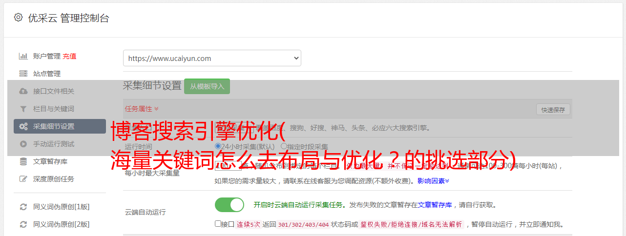Click 开启时云端自动运行采集任务 green text
Screen dimensions: 626x236
point(298,205)
